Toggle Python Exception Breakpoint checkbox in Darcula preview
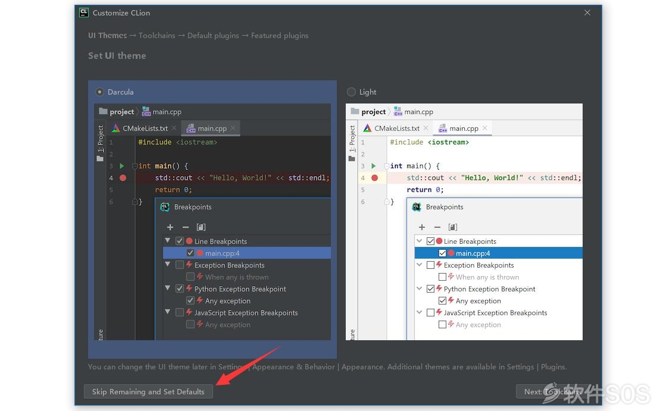The image size is (660, 411). tap(180, 288)
